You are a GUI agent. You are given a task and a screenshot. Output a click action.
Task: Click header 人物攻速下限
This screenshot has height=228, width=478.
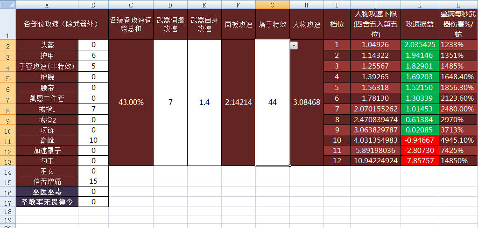point(376,24)
